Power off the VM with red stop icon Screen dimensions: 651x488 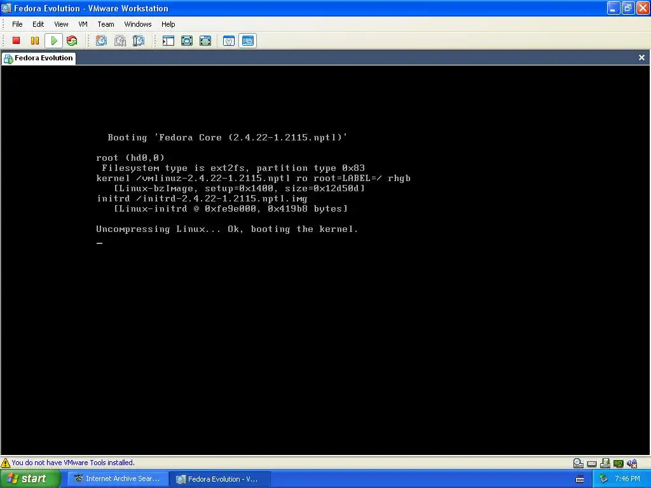click(x=16, y=41)
